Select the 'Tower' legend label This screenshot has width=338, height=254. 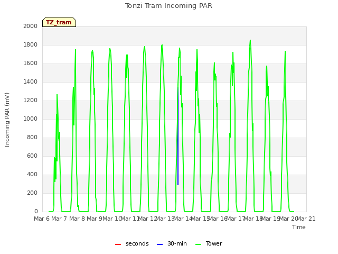click(x=214, y=243)
